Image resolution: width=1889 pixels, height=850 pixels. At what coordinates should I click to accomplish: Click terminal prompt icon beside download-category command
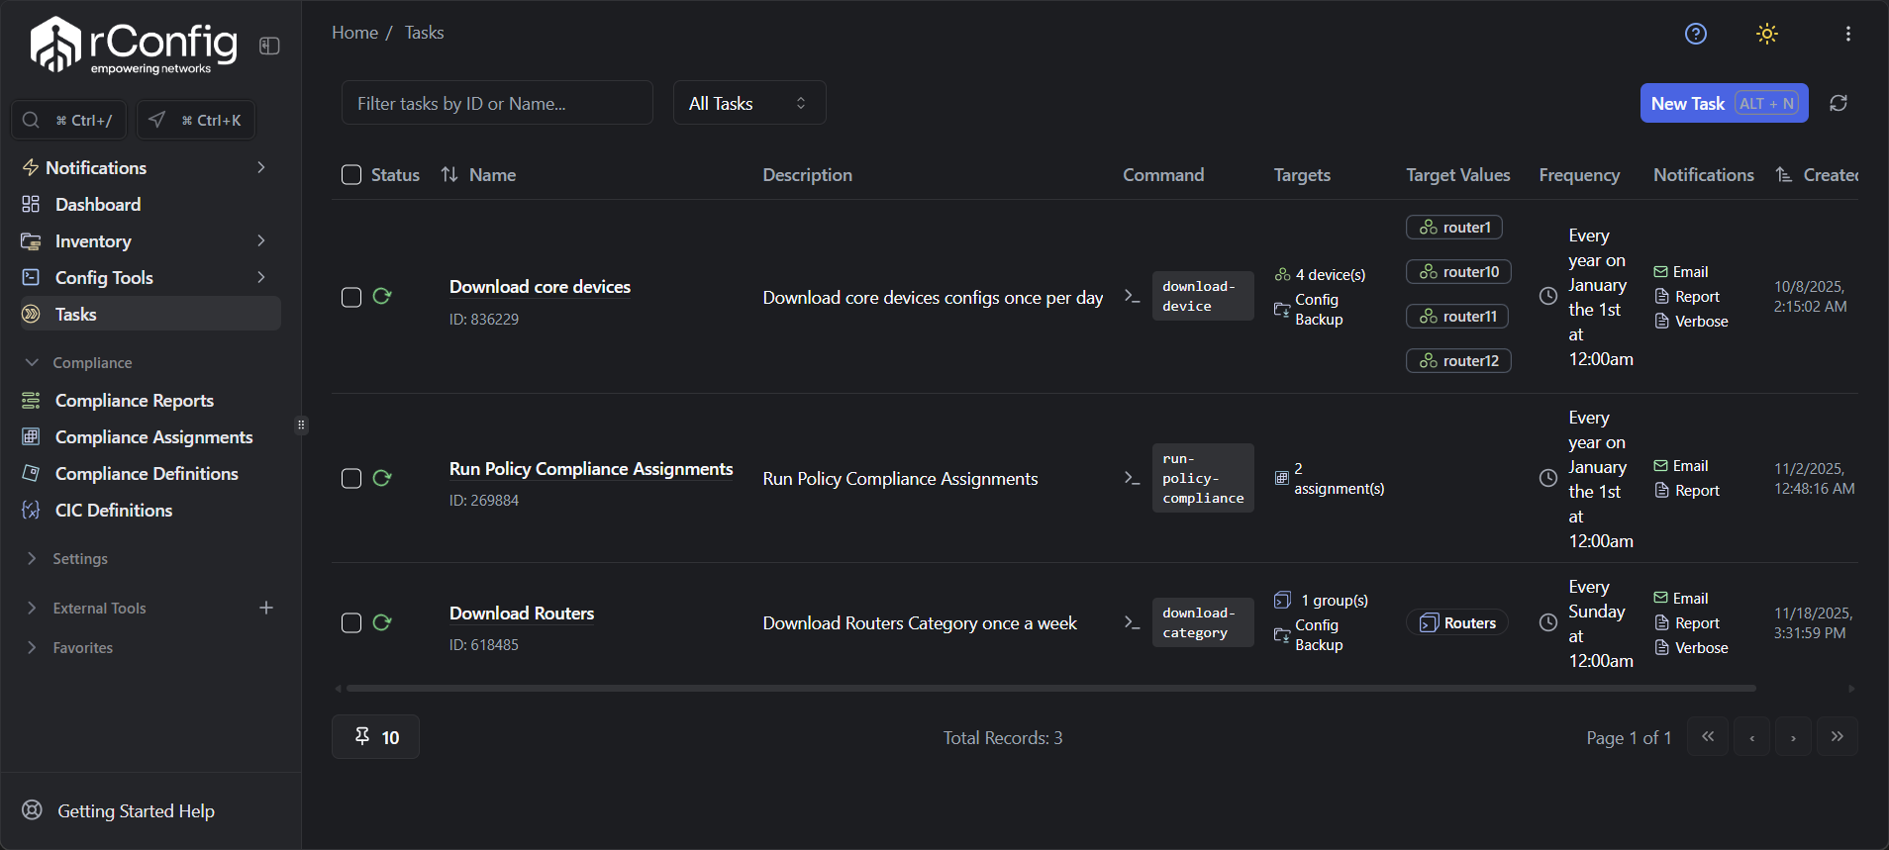(x=1133, y=622)
